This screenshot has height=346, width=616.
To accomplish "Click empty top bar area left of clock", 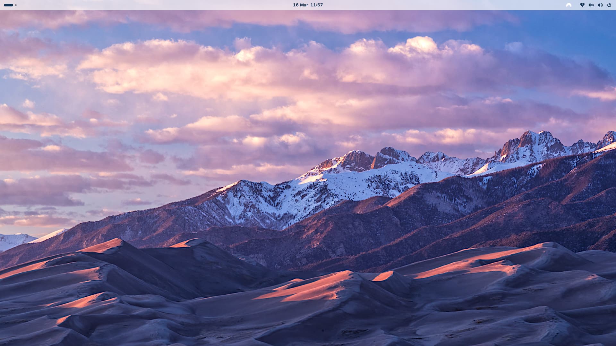I will pos(160,5).
